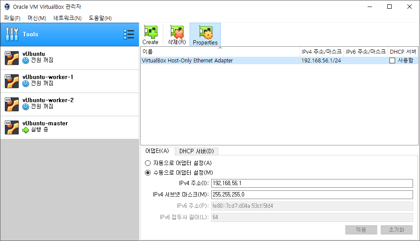
Task: Click the vUbuntu powered-off status icon
Action: (x=26, y=61)
